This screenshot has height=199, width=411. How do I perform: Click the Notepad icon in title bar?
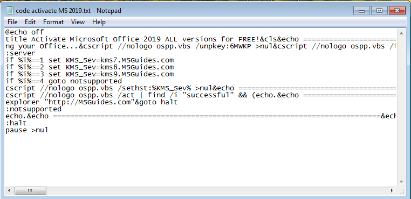[x=9, y=11]
